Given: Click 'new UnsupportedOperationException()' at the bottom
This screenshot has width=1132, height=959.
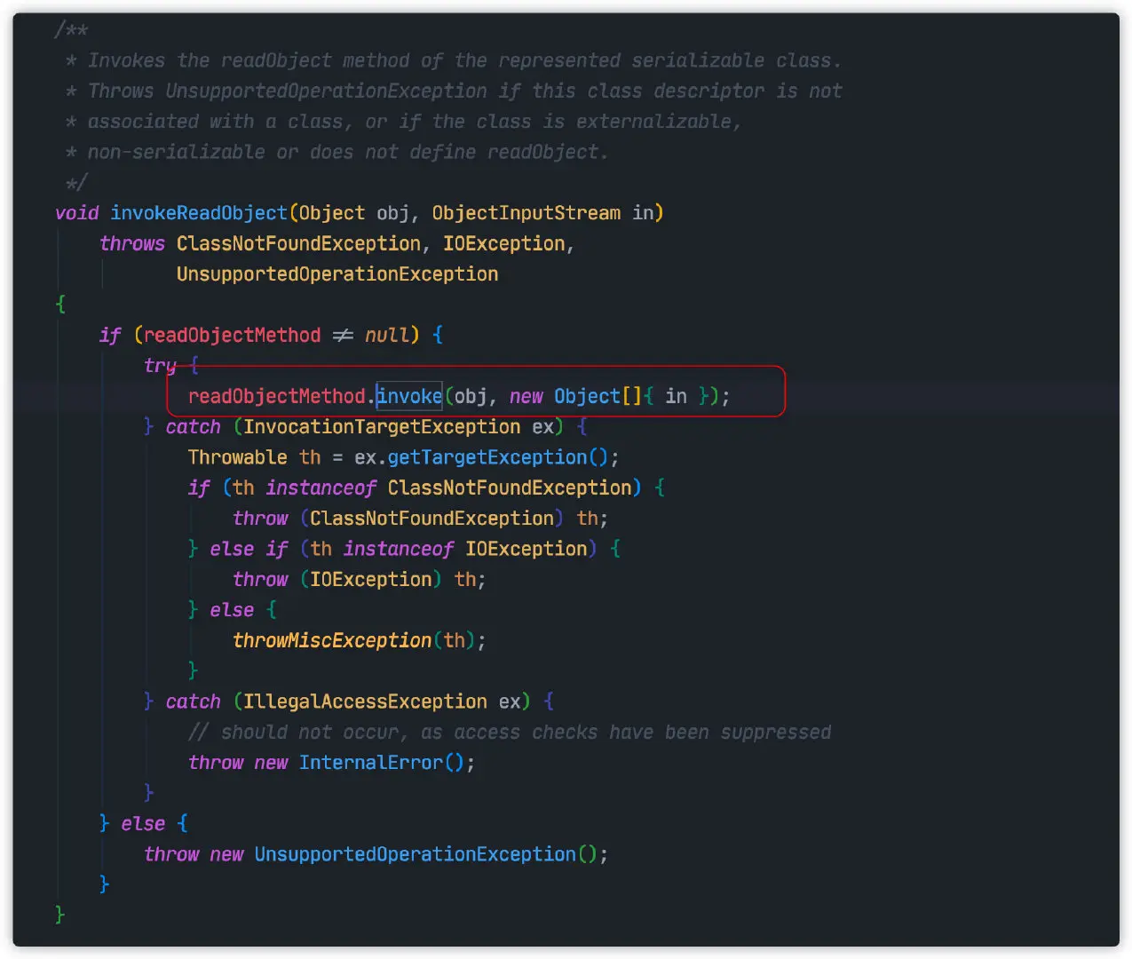Looking at the screenshot, I should [404, 854].
